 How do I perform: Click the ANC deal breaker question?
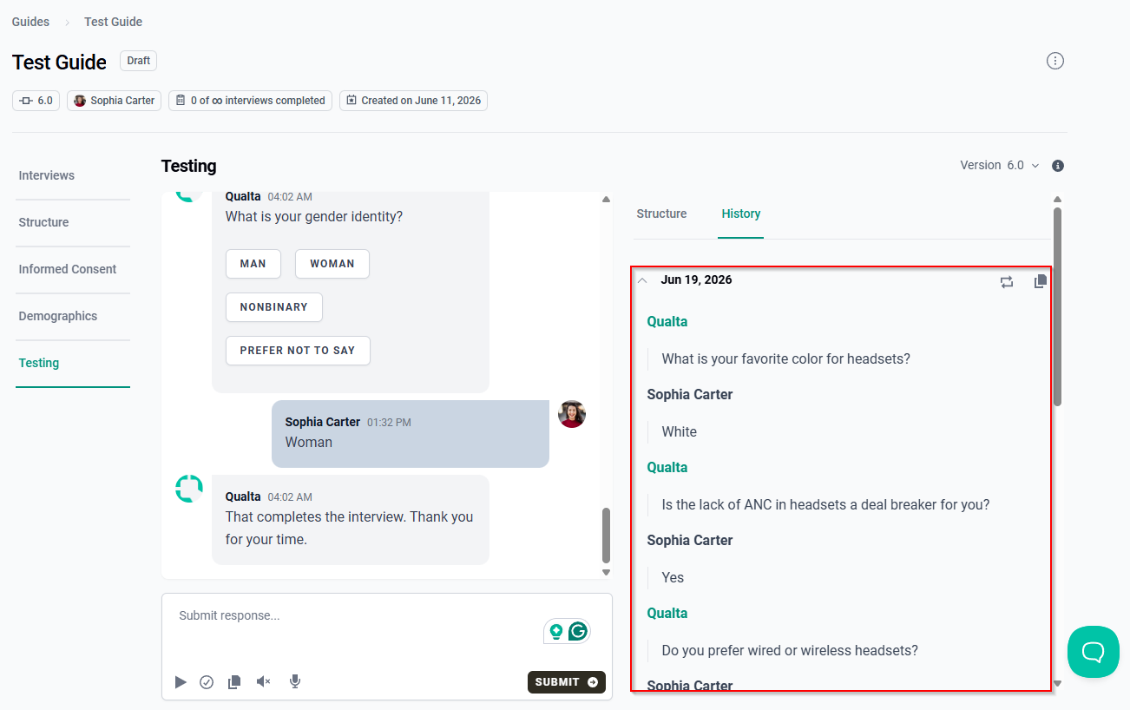pyautogui.click(x=826, y=505)
